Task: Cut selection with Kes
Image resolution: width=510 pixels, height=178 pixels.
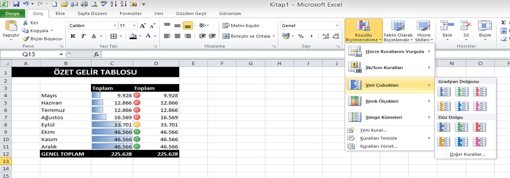Action: [30, 23]
